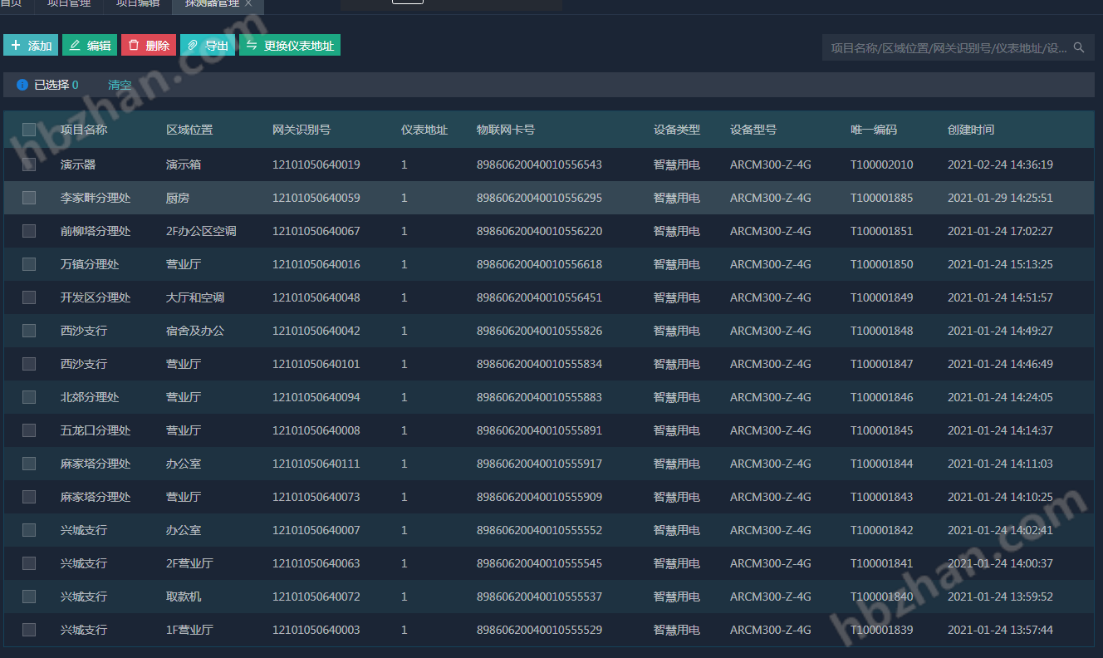Focus the project name search input field
This screenshot has width=1103, height=658.
pyautogui.click(x=947, y=48)
